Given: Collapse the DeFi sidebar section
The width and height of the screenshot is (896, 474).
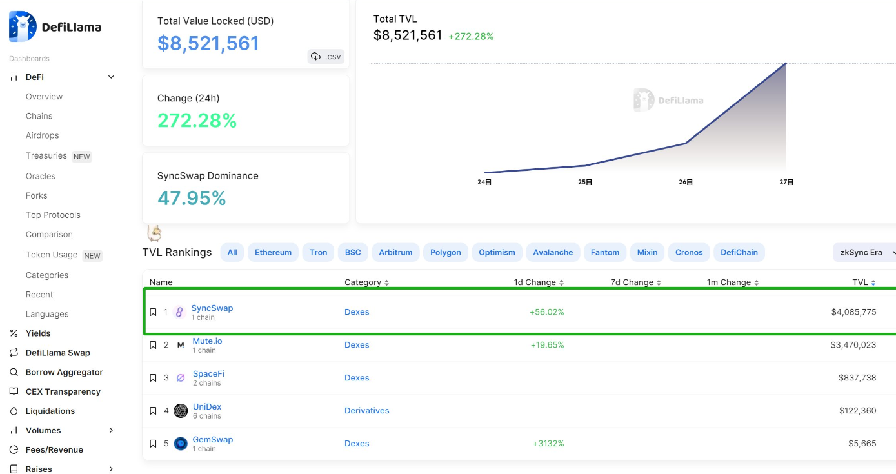Looking at the screenshot, I should (111, 77).
